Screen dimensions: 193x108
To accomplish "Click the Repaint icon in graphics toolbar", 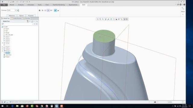I will [x=106, y=19].
